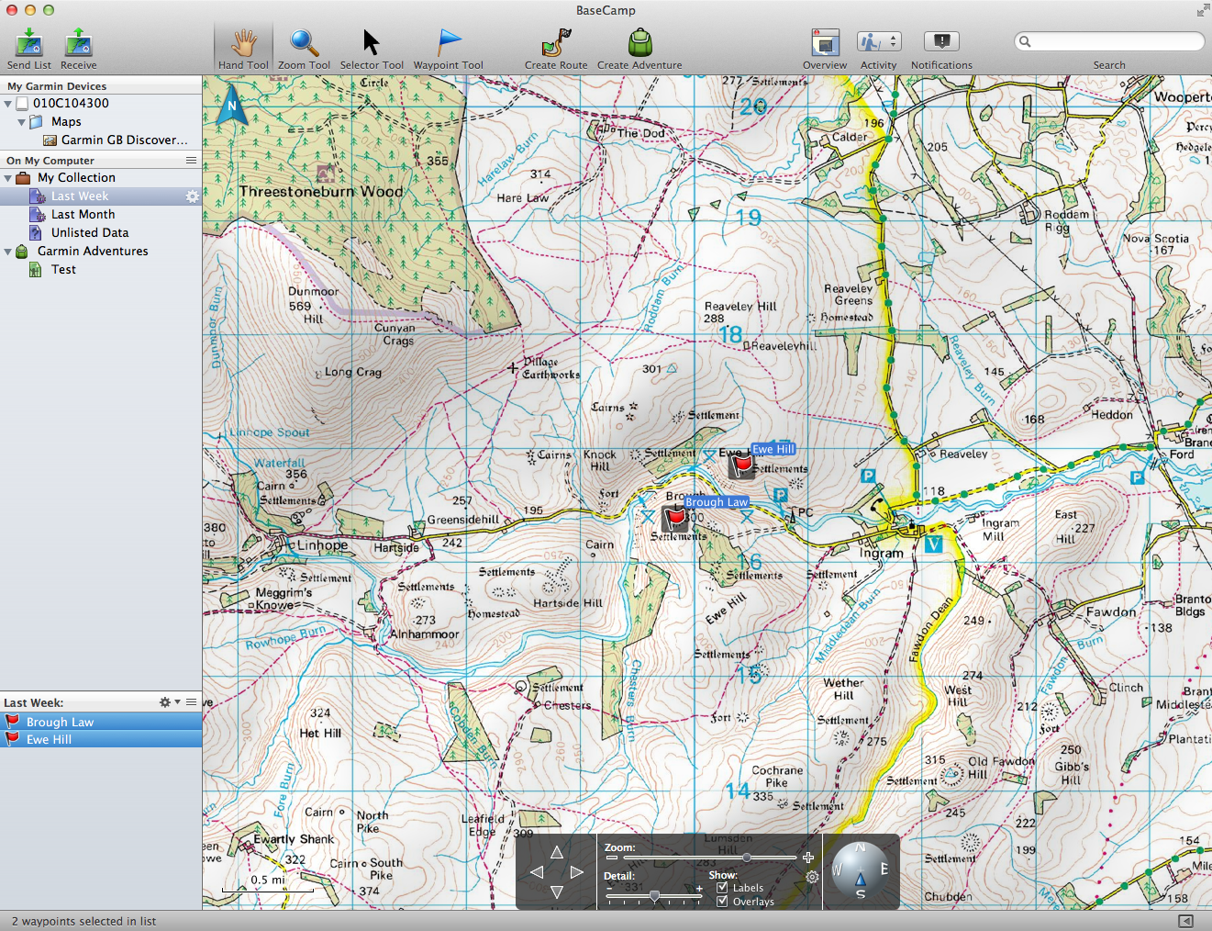The height and width of the screenshot is (931, 1212).
Task: Select the Hand Tool
Action: (242, 41)
